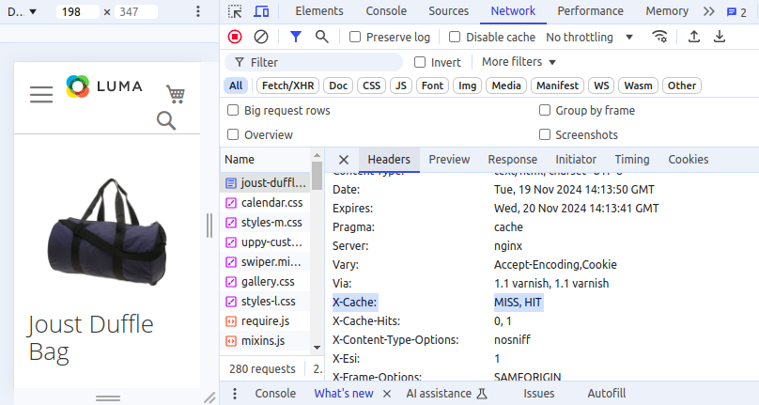Toggle the network filter funnel icon
Image resolution: width=759 pixels, height=405 pixels.
[295, 37]
